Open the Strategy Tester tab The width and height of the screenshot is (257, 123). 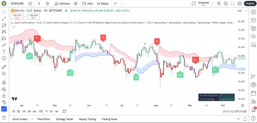click(64, 119)
